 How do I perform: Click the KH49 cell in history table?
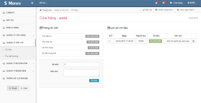coord(141,41)
